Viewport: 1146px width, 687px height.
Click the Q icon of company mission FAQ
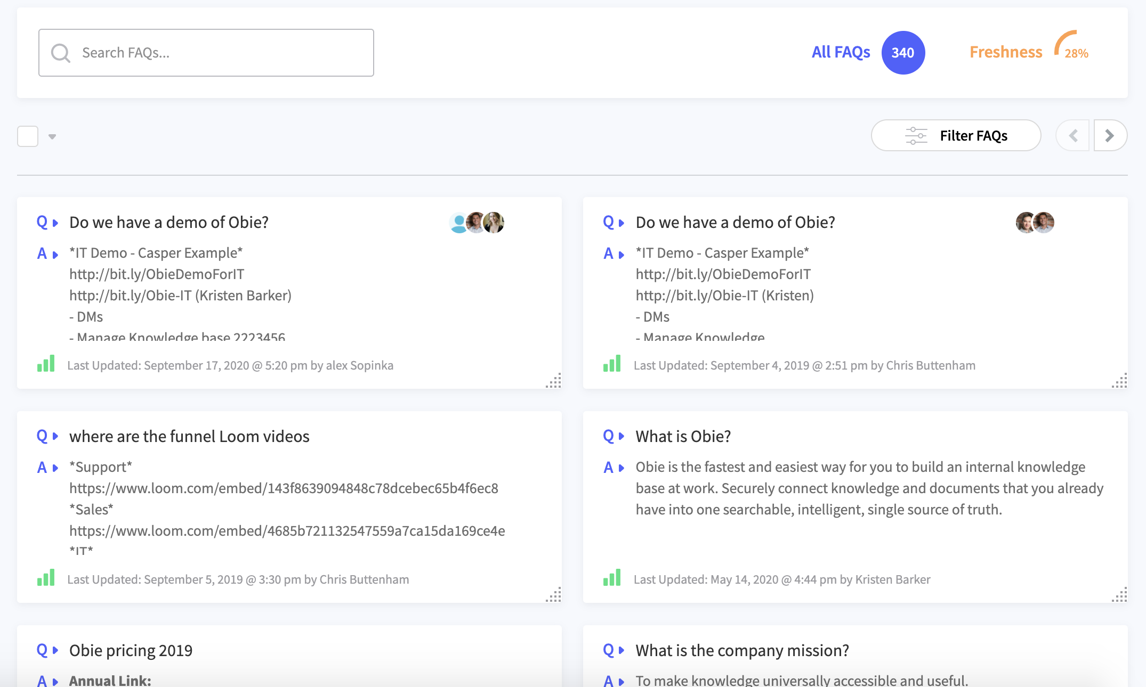608,650
